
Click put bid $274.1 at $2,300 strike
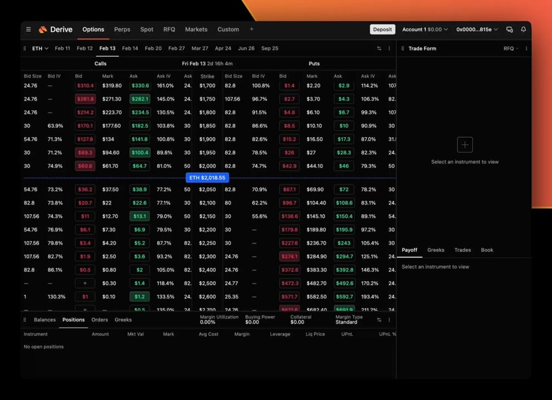pos(290,256)
